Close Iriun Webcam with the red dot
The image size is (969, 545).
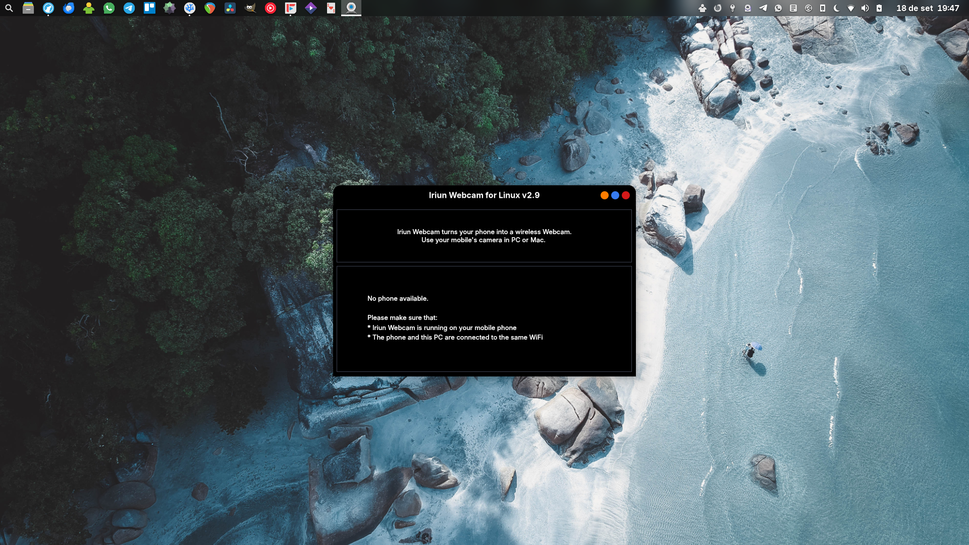[x=626, y=195]
